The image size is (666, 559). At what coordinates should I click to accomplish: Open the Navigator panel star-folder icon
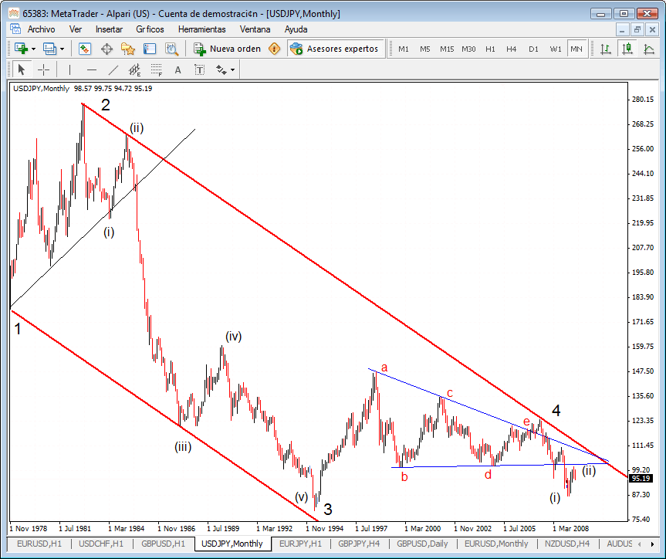pyautogui.click(x=128, y=49)
